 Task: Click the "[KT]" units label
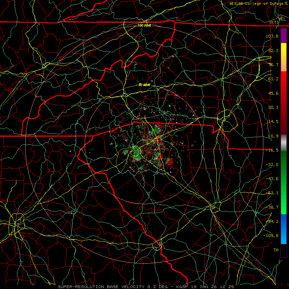pyautogui.click(x=274, y=22)
